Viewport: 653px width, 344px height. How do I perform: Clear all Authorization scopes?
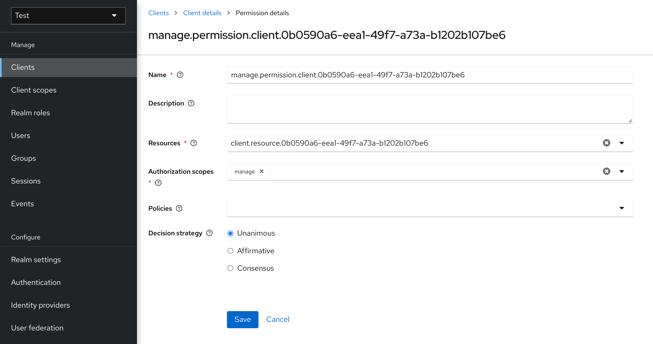606,171
